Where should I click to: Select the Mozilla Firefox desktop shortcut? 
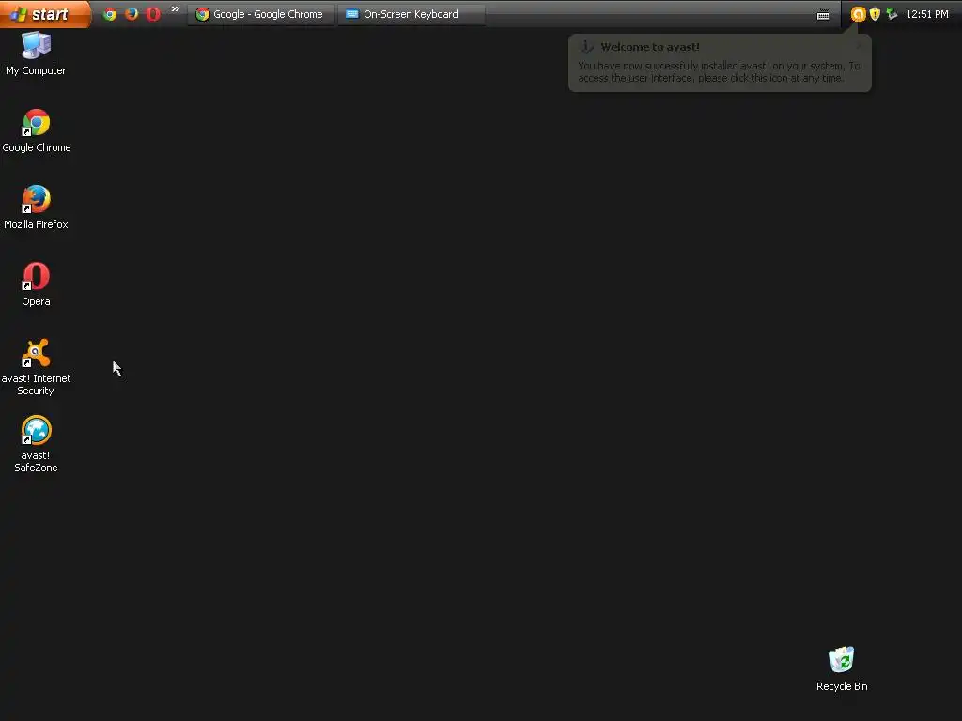coord(37,207)
